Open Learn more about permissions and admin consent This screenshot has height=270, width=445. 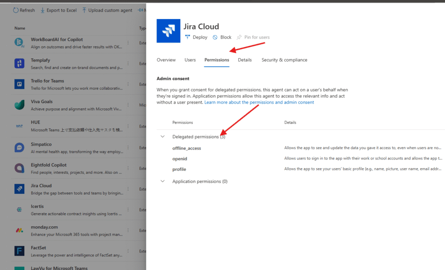(259, 102)
